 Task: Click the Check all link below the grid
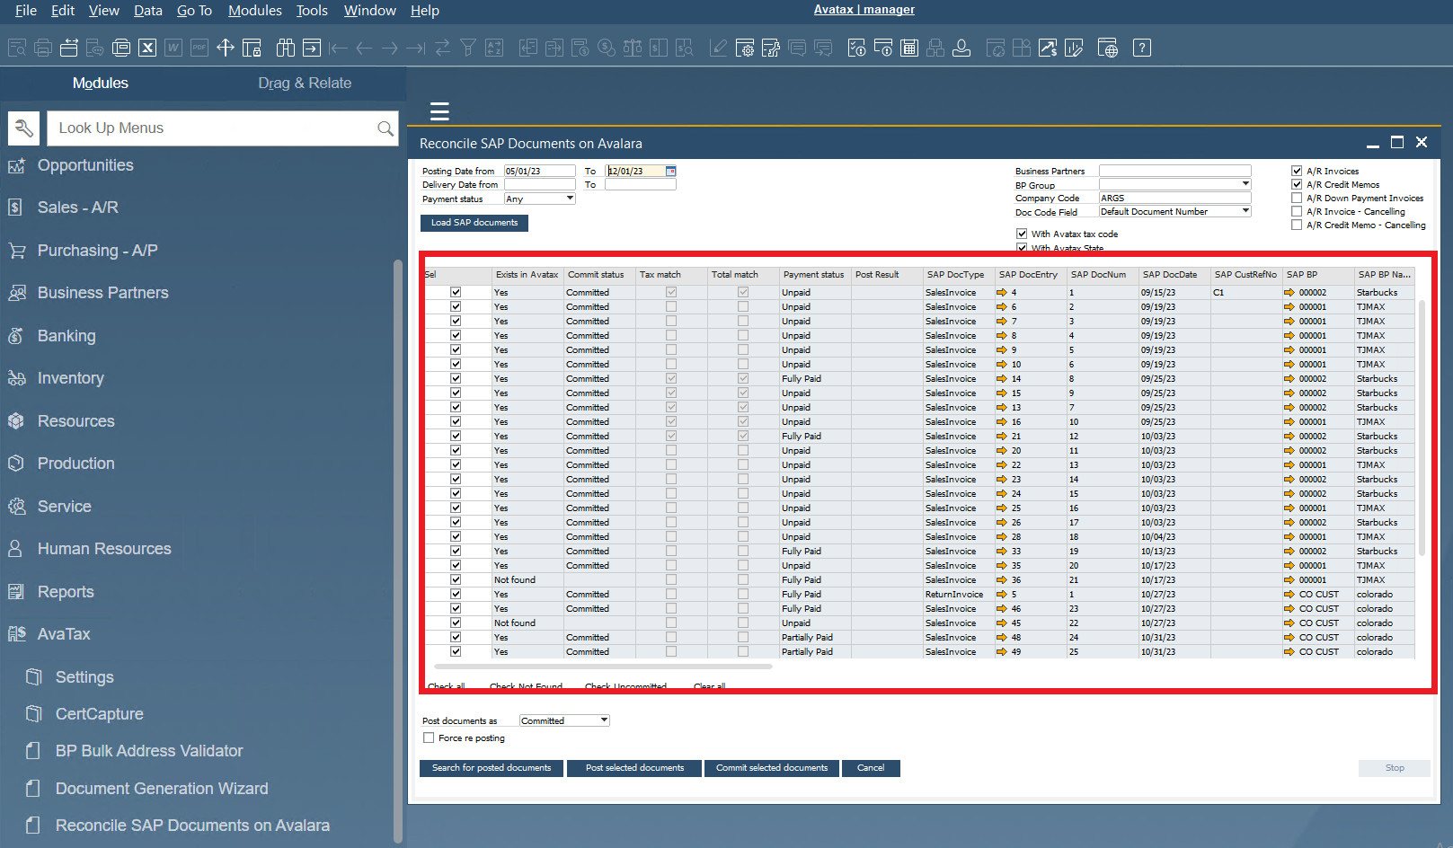click(x=447, y=685)
